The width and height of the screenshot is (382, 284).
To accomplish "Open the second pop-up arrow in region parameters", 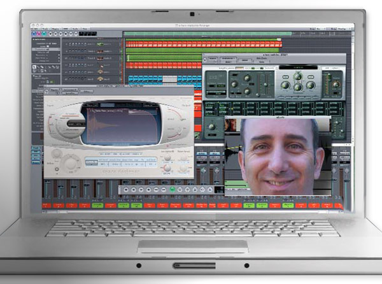I will (x=59, y=58).
